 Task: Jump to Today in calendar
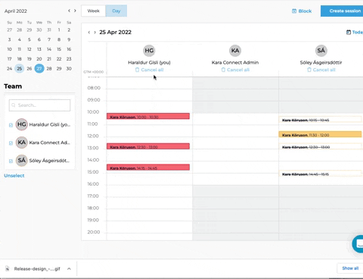tap(355, 32)
